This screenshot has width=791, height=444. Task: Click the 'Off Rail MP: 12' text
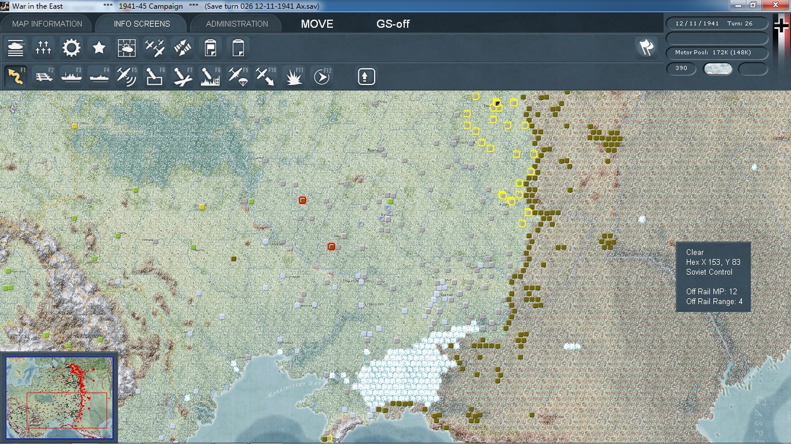click(711, 291)
